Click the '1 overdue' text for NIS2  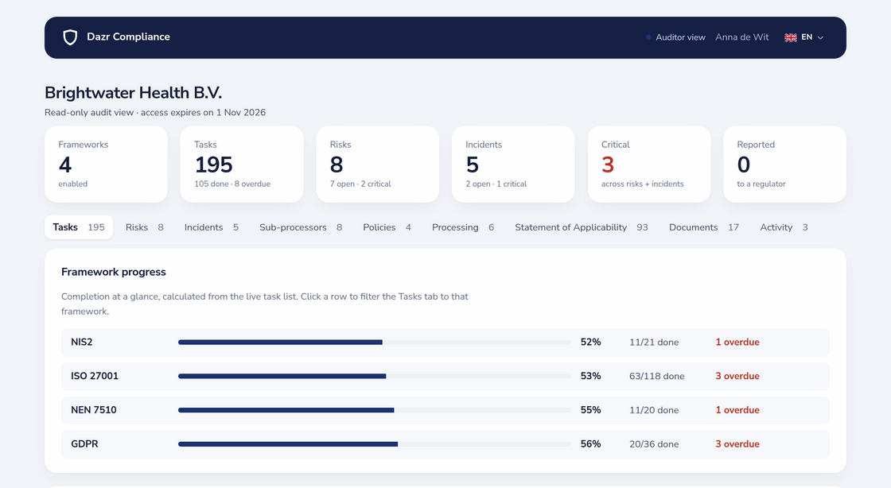click(x=737, y=343)
